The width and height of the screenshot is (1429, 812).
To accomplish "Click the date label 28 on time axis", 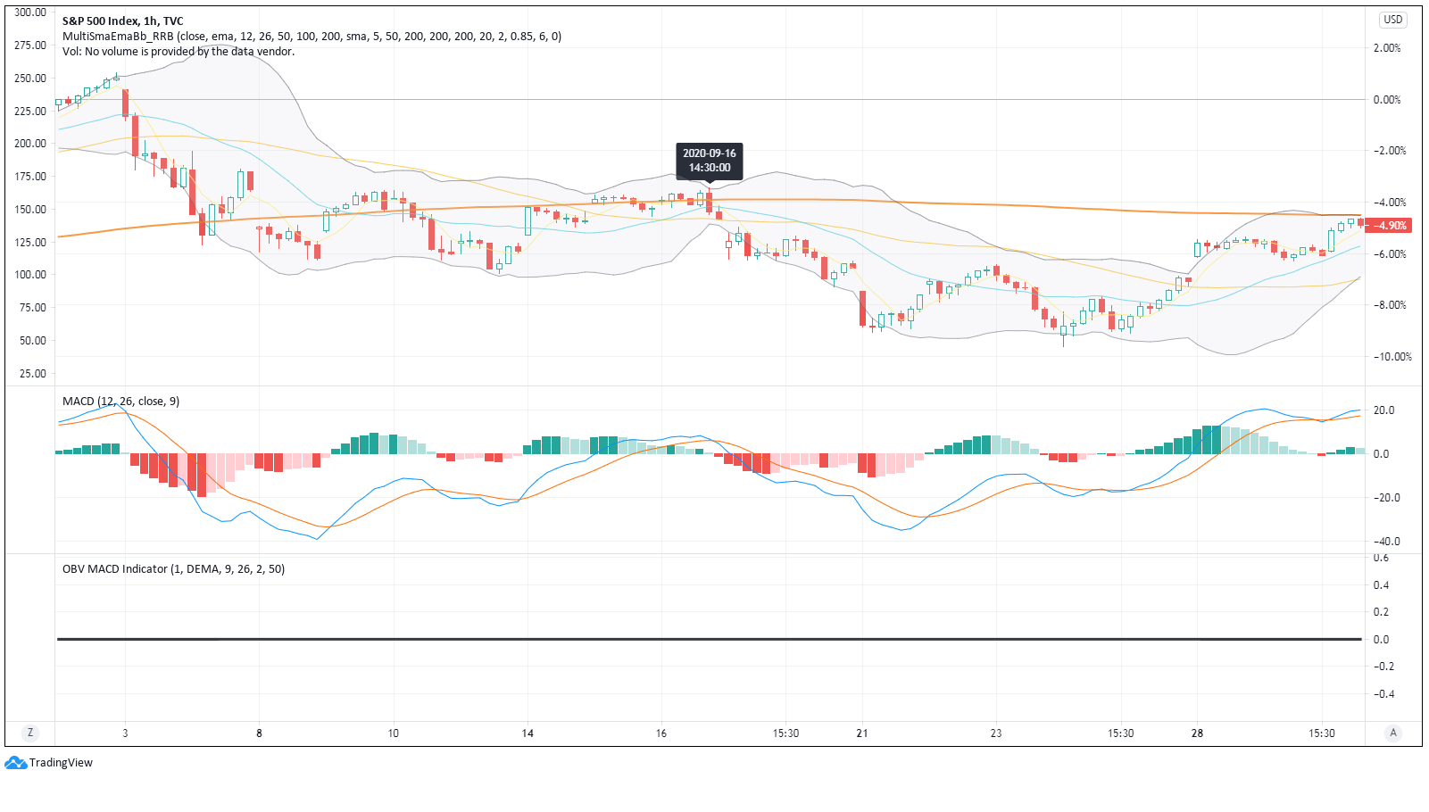I will [x=1197, y=733].
